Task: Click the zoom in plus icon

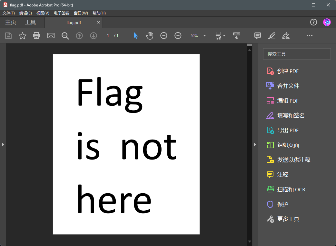Action: [178, 36]
